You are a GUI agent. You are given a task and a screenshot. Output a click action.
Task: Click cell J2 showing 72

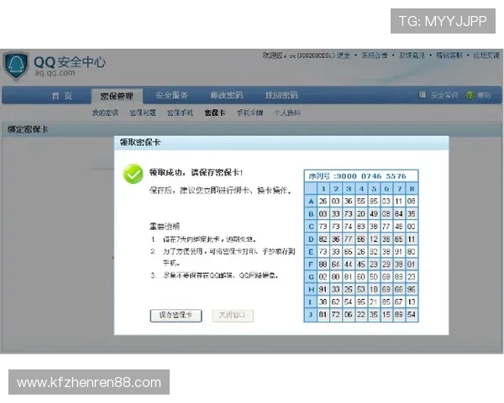point(335,315)
